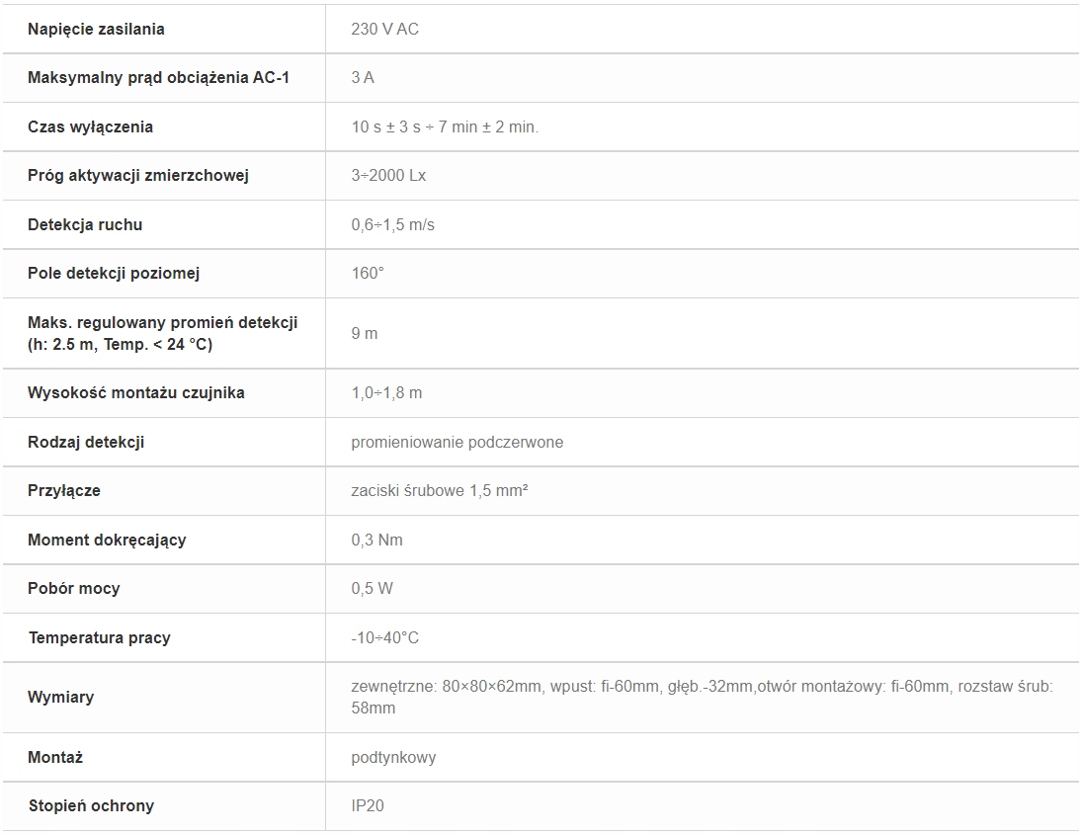This screenshot has height=835, width=1082.
Task: Click 'Maks. regulowany promień detekcji' label
Action: tap(163, 323)
